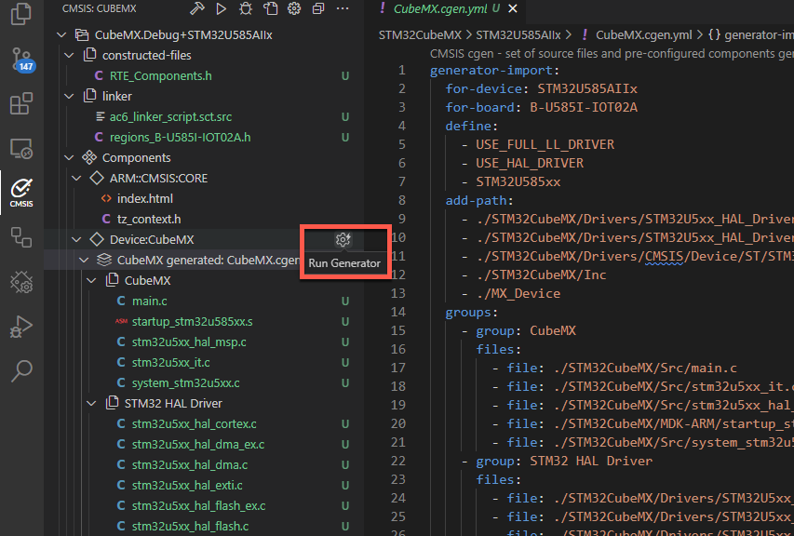
Task: Click the Debug bug icon in CMSIS toolbar
Action: 245,8
